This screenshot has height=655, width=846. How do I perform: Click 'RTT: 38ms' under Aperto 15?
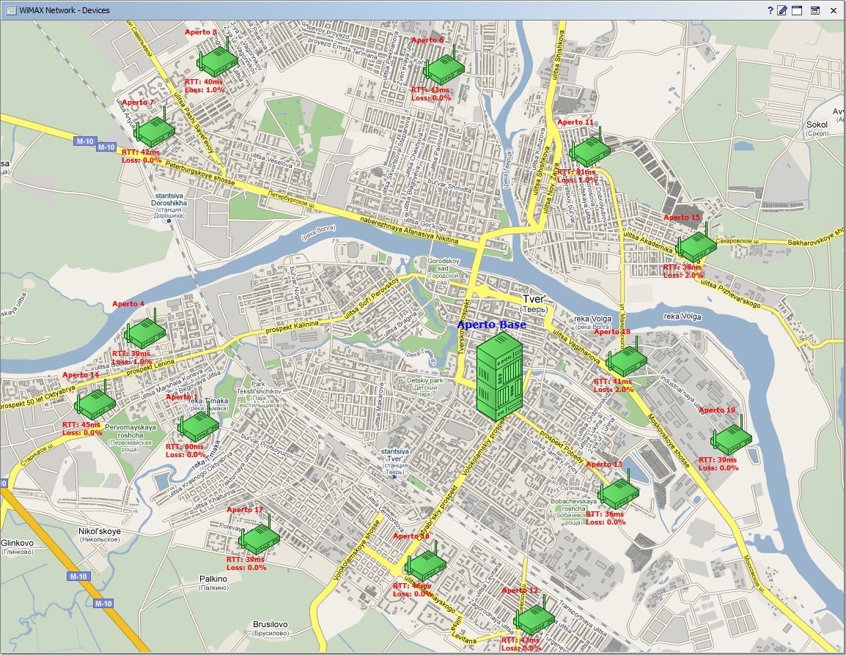coord(682,267)
